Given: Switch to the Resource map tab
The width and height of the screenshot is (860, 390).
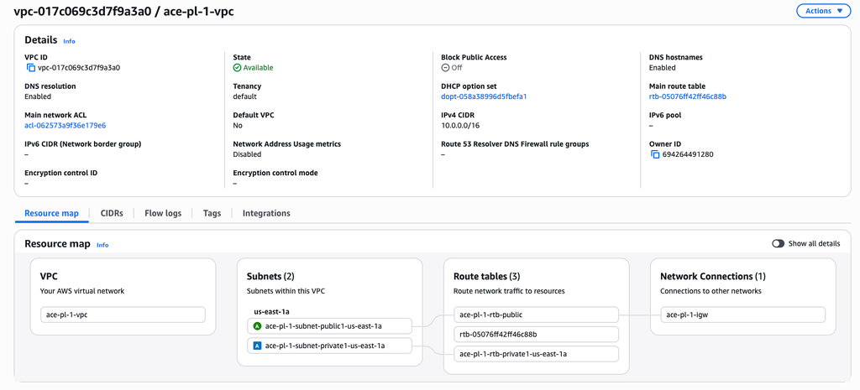Looking at the screenshot, I should [x=51, y=213].
